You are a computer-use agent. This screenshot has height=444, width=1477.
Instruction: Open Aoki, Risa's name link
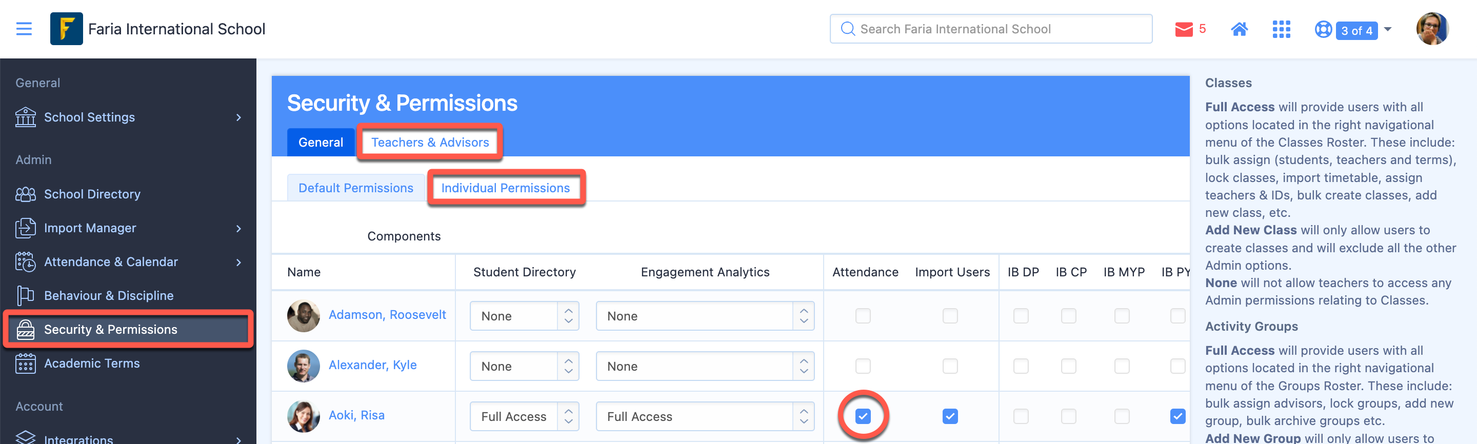tap(356, 415)
